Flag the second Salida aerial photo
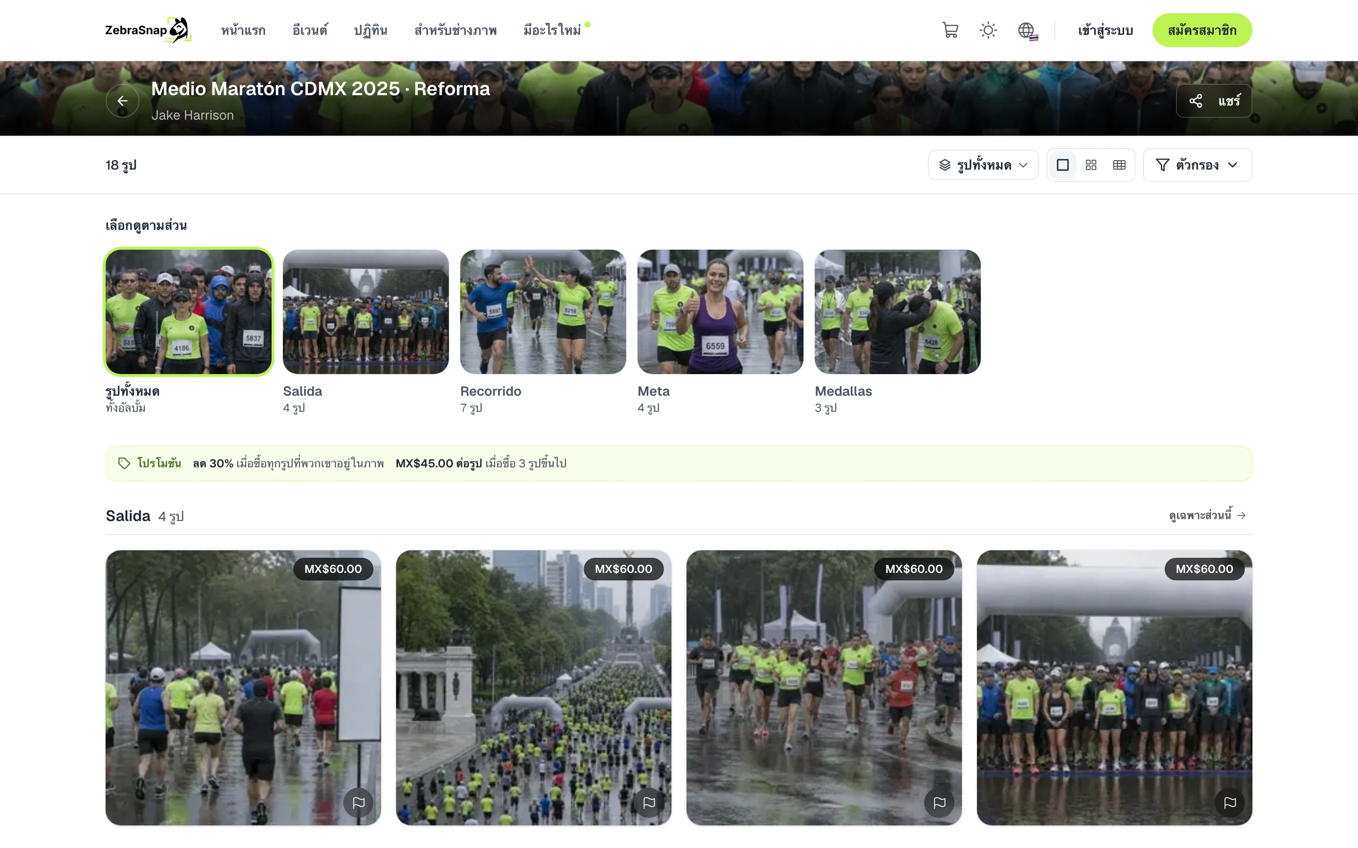 tap(649, 803)
